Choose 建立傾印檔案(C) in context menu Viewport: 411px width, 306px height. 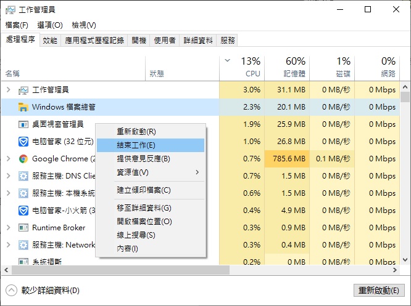point(151,190)
